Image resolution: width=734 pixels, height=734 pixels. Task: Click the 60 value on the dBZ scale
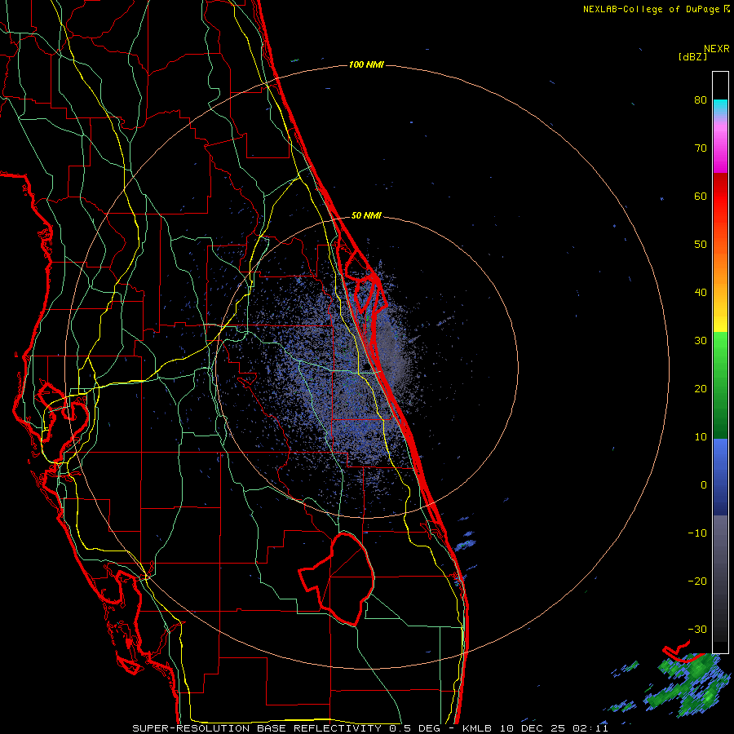click(701, 196)
